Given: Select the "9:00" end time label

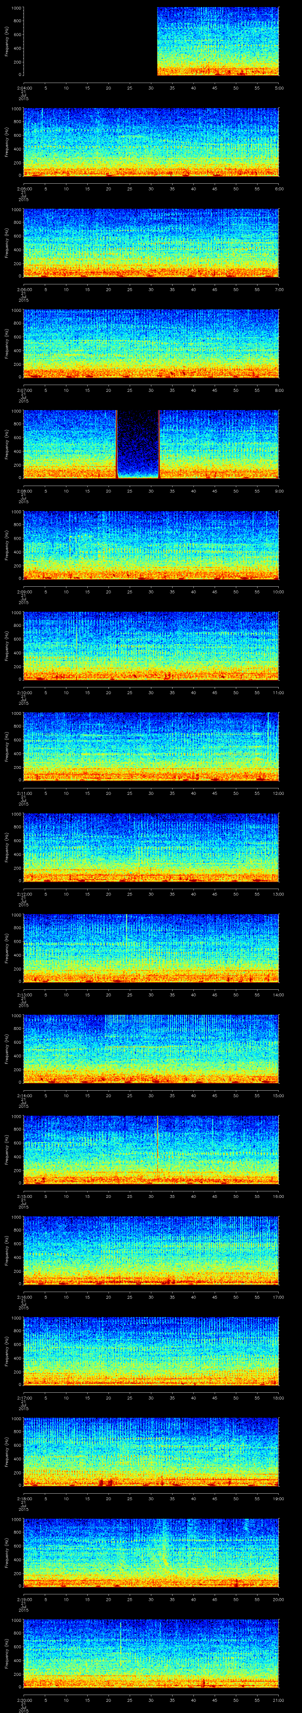Looking at the screenshot, I should (x=279, y=491).
